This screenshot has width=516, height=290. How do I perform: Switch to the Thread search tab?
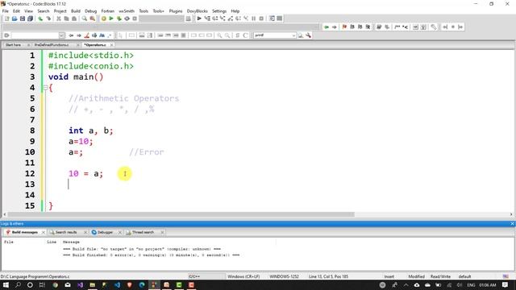143,232
